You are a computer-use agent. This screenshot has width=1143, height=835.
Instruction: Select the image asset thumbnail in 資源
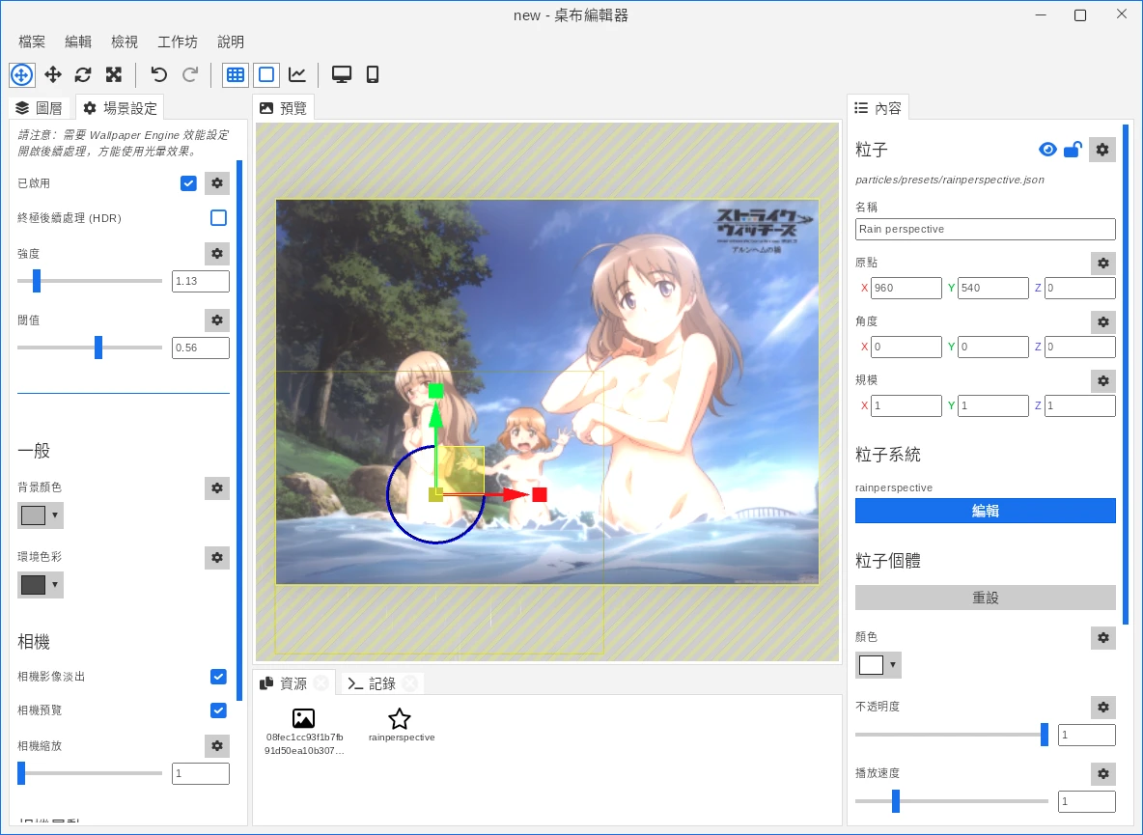click(x=304, y=731)
